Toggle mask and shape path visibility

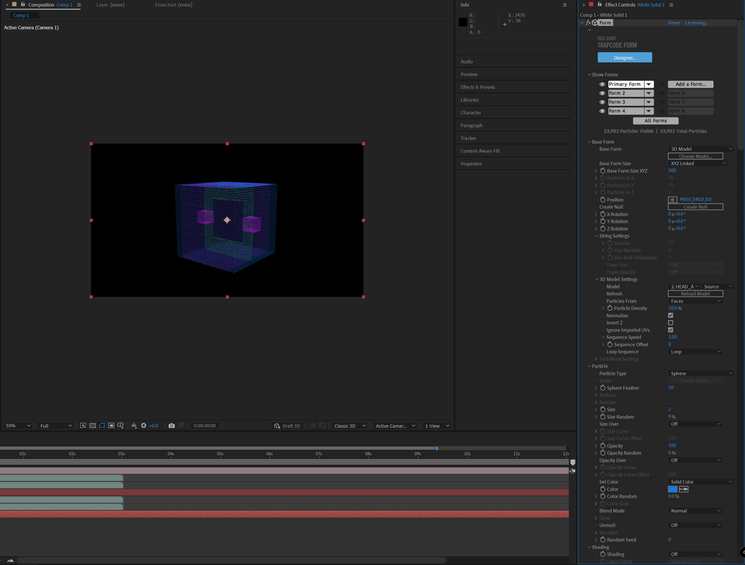point(102,425)
